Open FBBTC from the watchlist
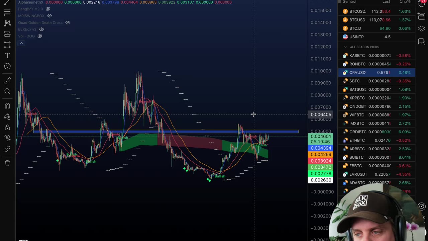This screenshot has height=241, width=428. click(x=377, y=166)
